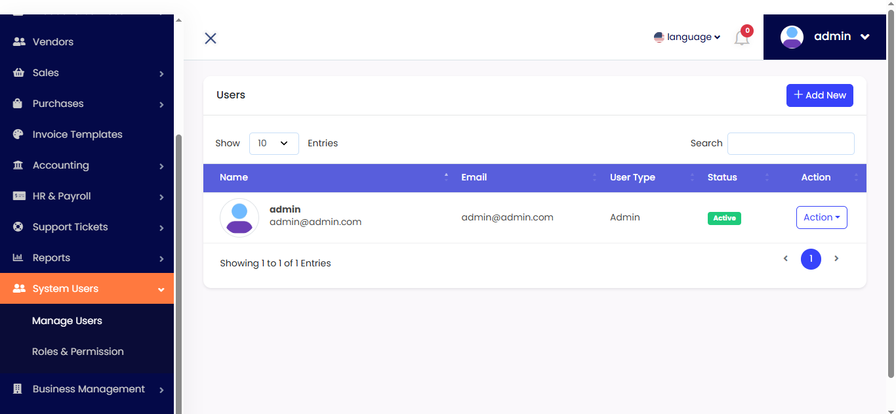Click the Search input field

(791, 144)
